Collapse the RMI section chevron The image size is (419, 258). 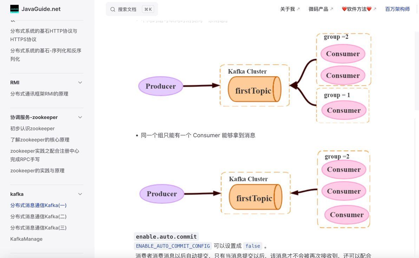pos(80,82)
